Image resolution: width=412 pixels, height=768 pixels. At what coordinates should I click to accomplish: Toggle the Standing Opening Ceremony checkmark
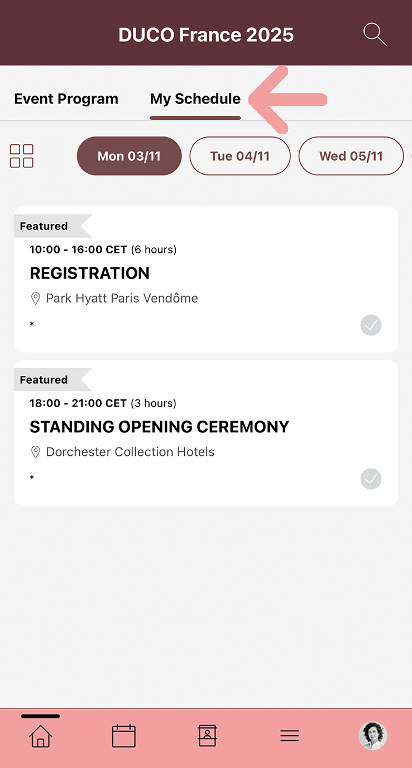[371, 479]
